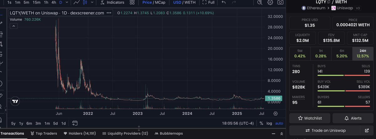This screenshot has height=139, width=376.
Task: Click Uniswap DEX link in header
Action: tap(342, 8)
